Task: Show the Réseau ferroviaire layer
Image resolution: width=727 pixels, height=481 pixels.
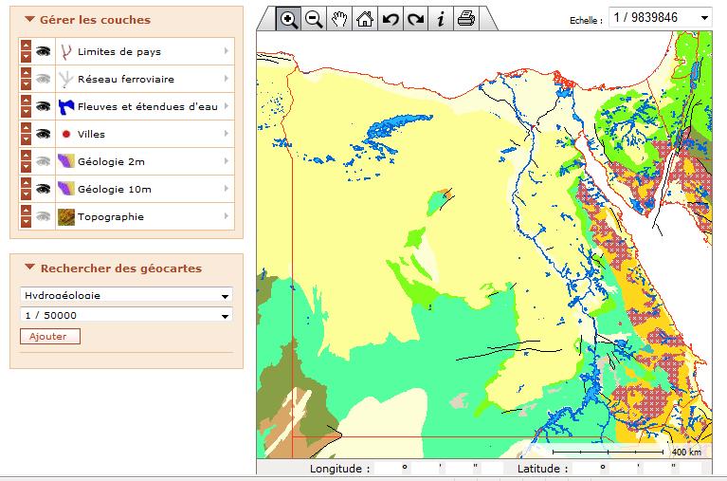Action: tap(44, 79)
